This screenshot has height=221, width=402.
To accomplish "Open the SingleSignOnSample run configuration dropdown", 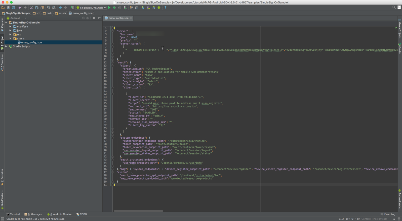I will point(91,8).
